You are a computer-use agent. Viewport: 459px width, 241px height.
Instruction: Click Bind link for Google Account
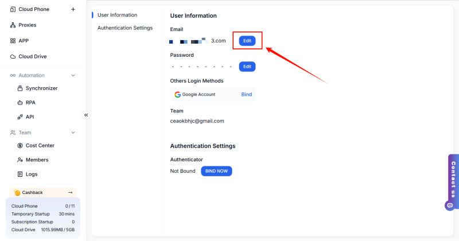[x=246, y=94]
